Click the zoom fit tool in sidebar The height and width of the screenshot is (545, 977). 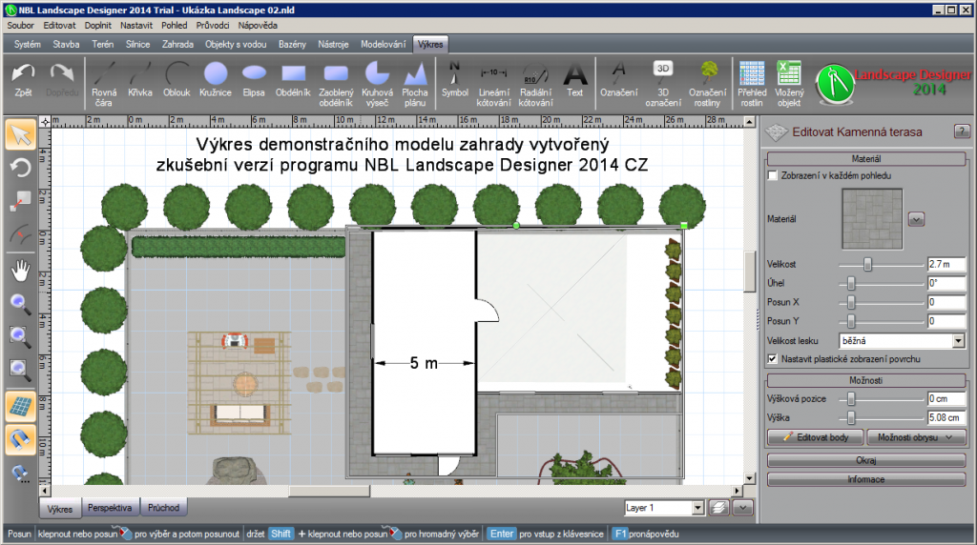(21, 371)
